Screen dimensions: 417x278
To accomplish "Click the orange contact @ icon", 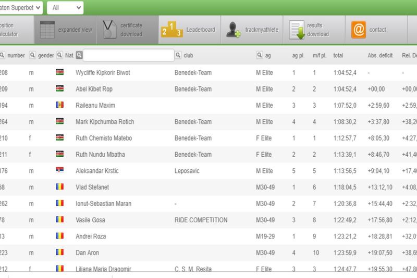I will 359,30.
